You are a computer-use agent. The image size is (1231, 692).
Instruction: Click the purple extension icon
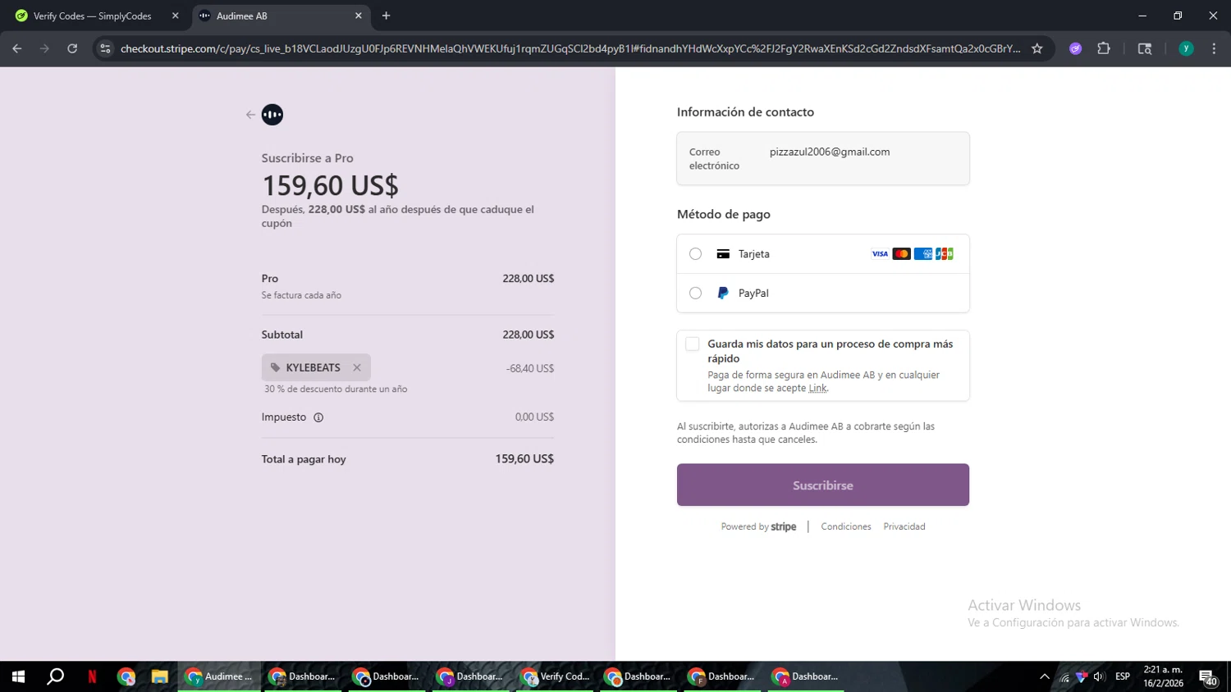tap(1075, 48)
